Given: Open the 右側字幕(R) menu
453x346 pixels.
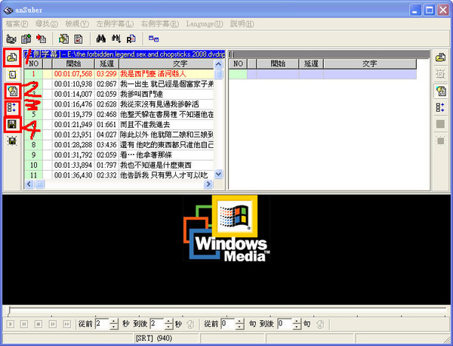Looking at the screenshot, I should [160, 24].
